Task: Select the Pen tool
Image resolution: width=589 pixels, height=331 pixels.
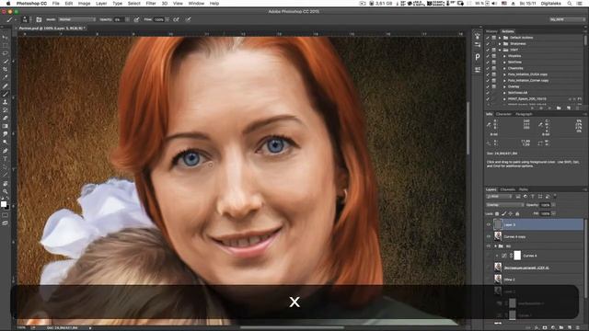Action: tap(5, 151)
